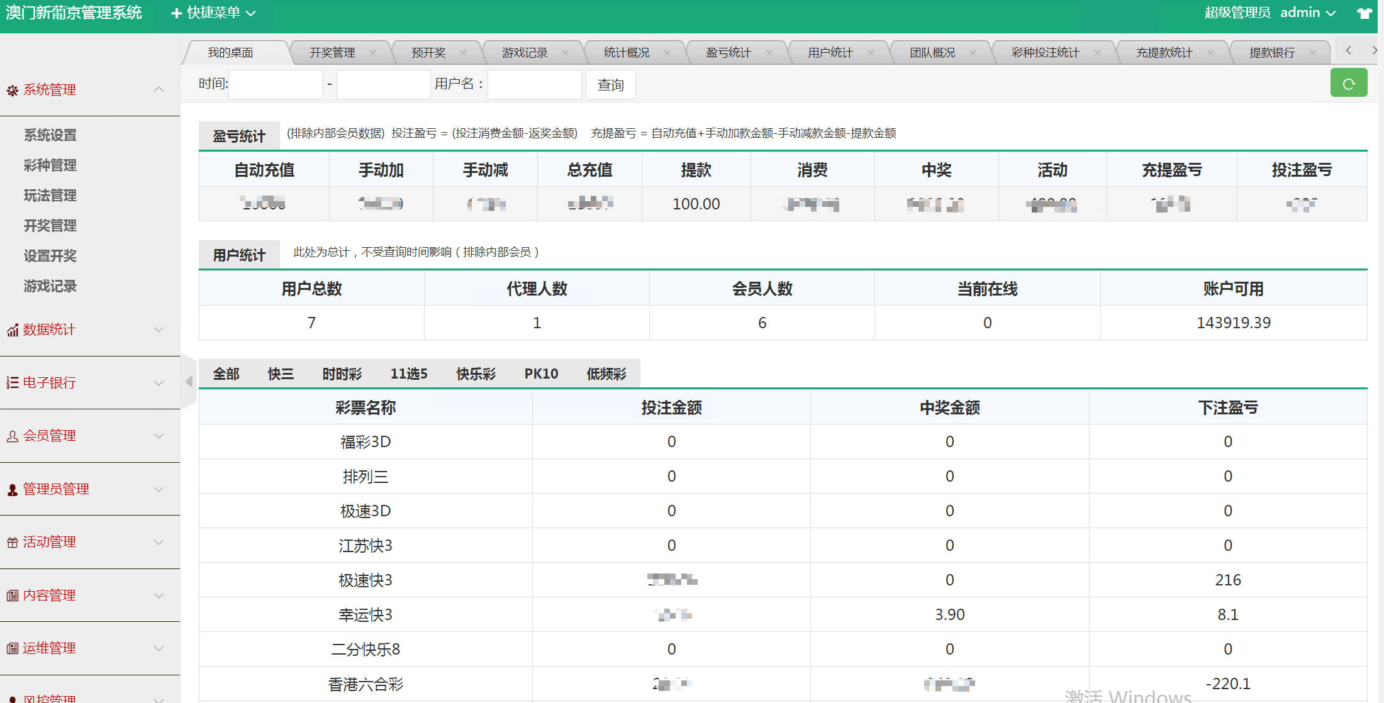This screenshot has height=703, width=1384.
Task: Open 彩种管理 in the sidebar
Action: click(50, 165)
